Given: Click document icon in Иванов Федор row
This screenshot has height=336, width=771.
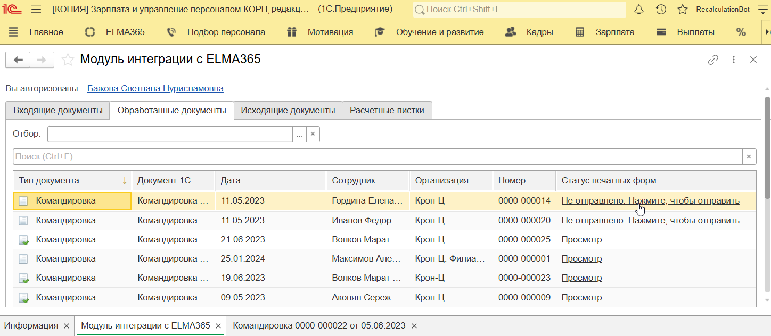Looking at the screenshot, I should (23, 220).
